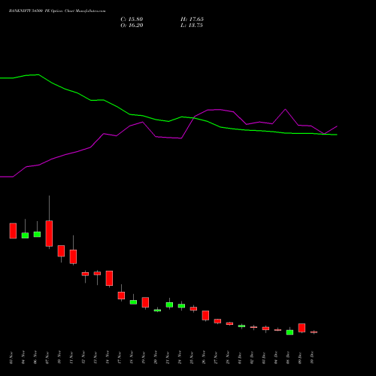Select the green candle on 08 Dec
This screenshot has width=376, height=376.
[290, 332]
